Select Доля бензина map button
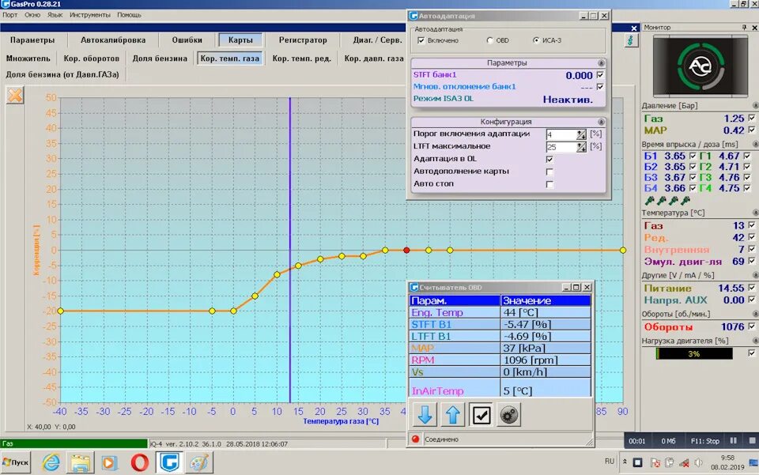The height and width of the screenshot is (475, 759). [x=160, y=58]
